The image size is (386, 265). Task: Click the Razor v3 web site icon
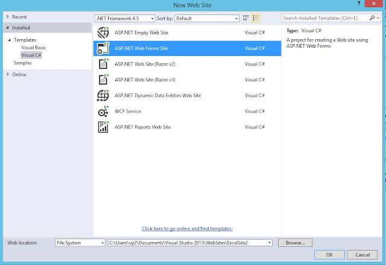[103, 79]
